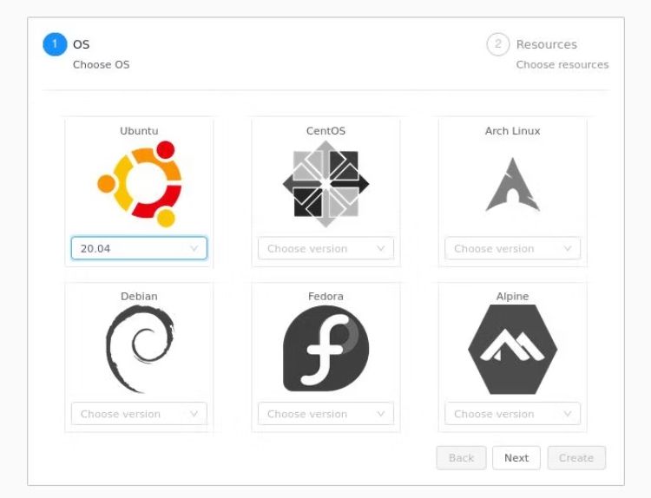Image resolution: width=651 pixels, height=498 pixels.
Task: Click the CentOS logo icon
Action: tap(325, 184)
